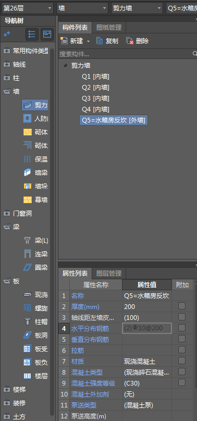Open the 墙 category dropdown

(x=82, y=8)
